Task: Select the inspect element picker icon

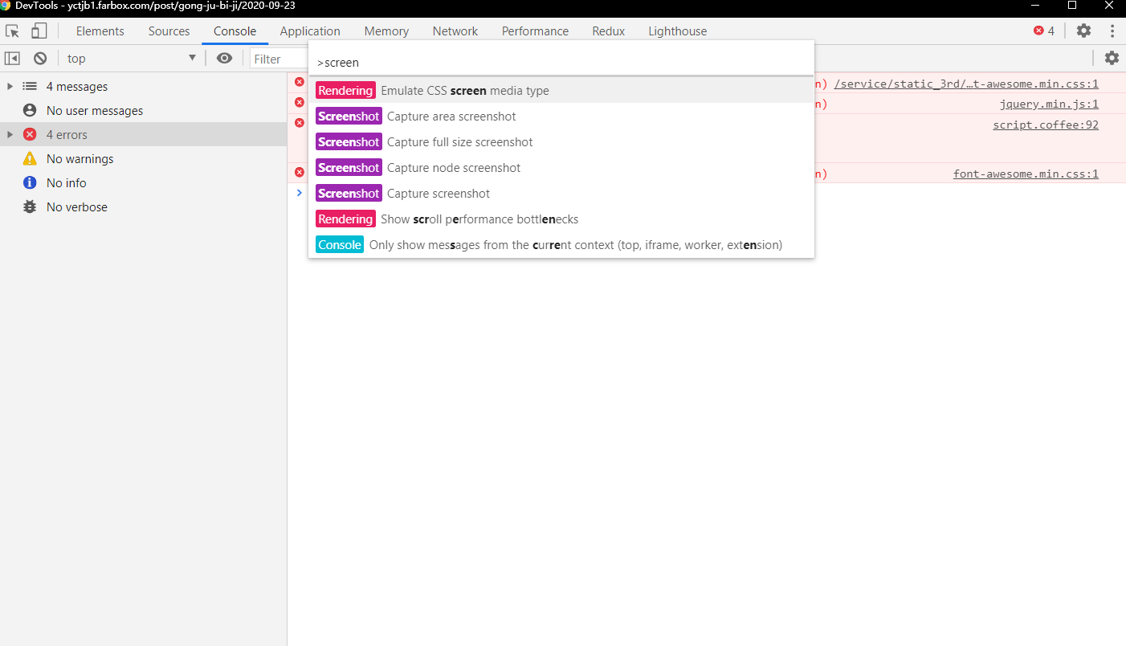Action: (x=13, y=31)
